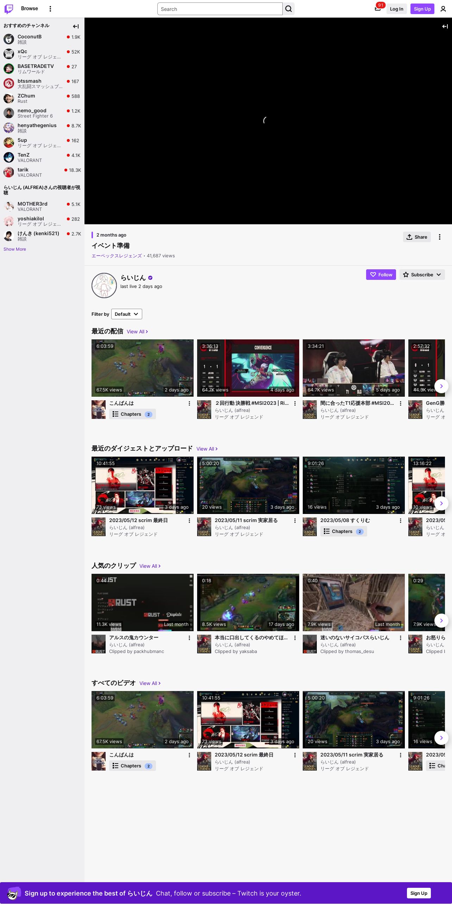This screenshot has width=452, height=904.
Task: Select けんき (kenki521) in the sidebar
Action: tap(42, 236)
